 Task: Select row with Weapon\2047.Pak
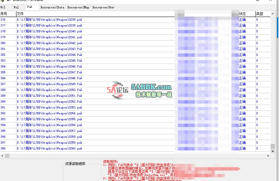[135, 72]
